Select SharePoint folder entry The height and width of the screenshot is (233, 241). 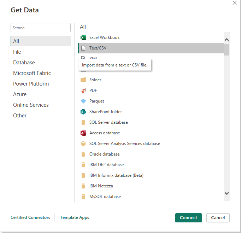[151, 112]
